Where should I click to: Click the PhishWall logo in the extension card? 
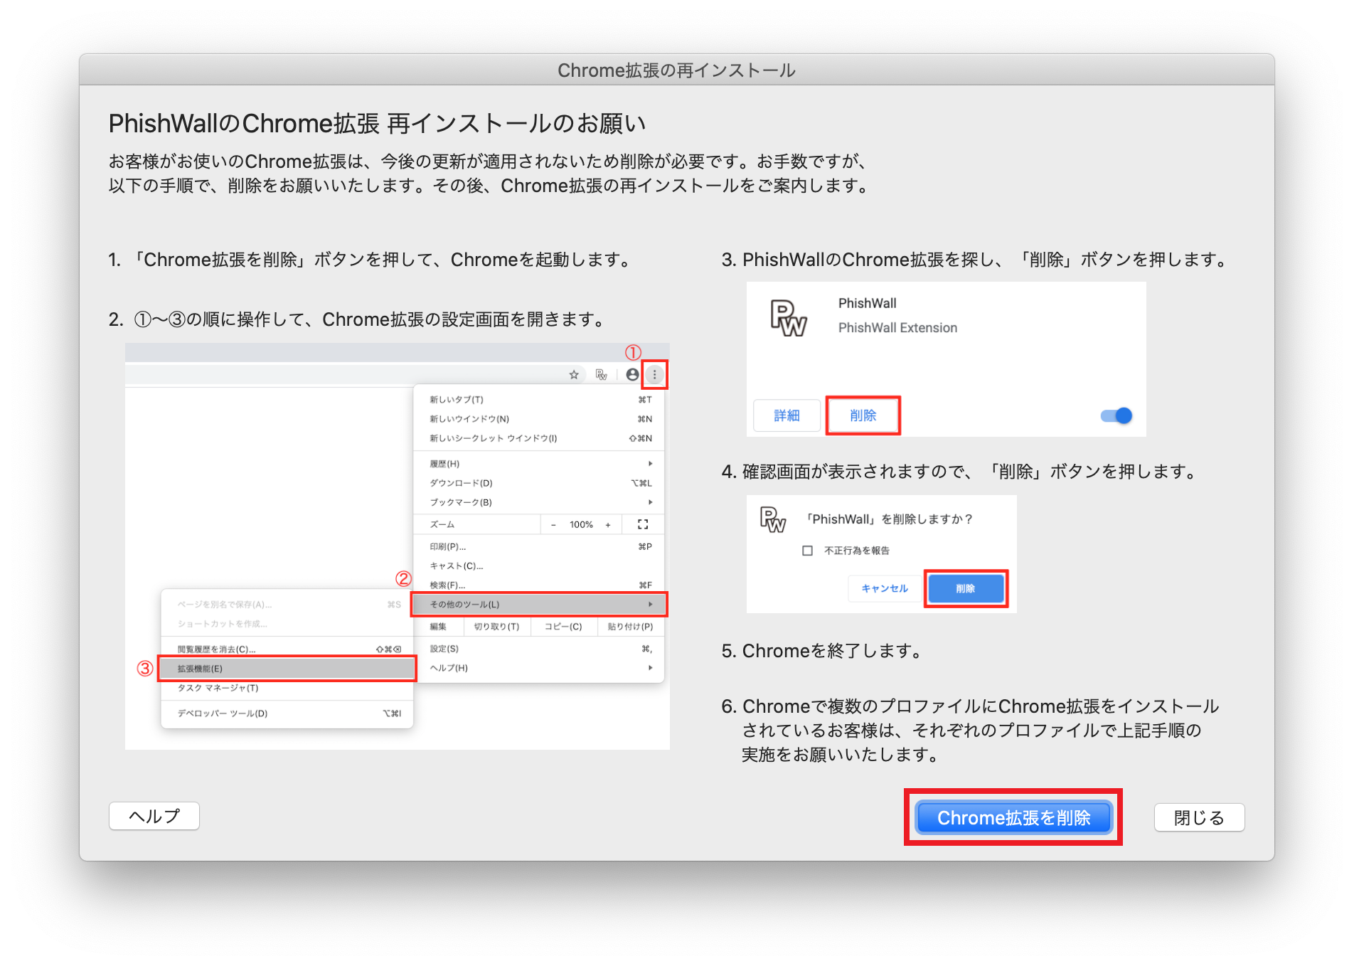[789, 317]
